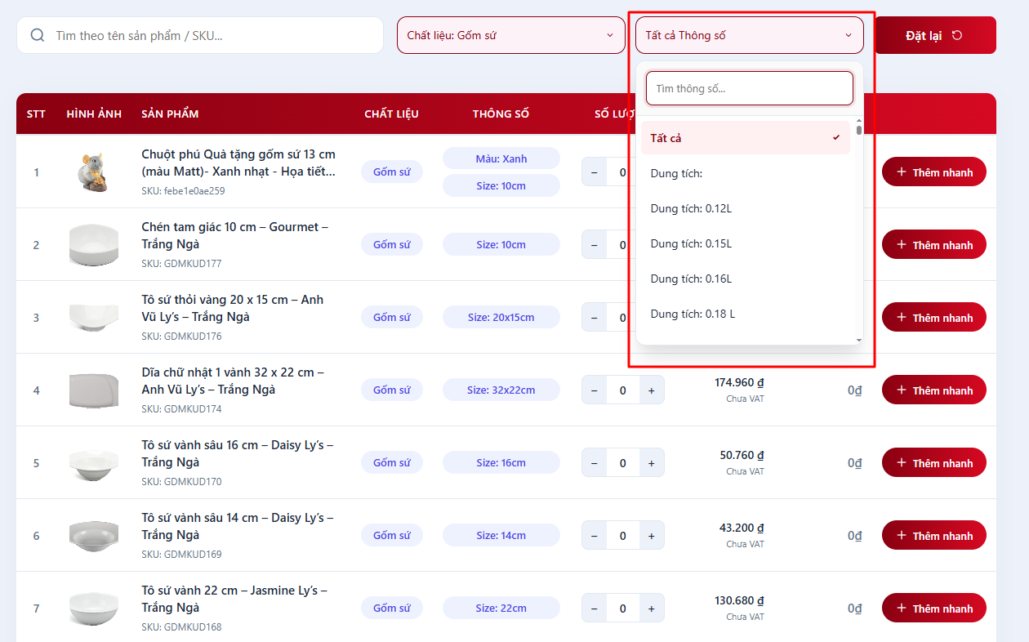Select Dung tích: 0.16L from list
1029x642 pixels.
[x=745, y=279]
